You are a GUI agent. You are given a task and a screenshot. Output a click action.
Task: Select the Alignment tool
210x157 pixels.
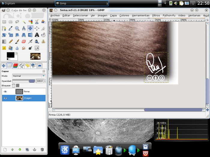click(37, 28)
